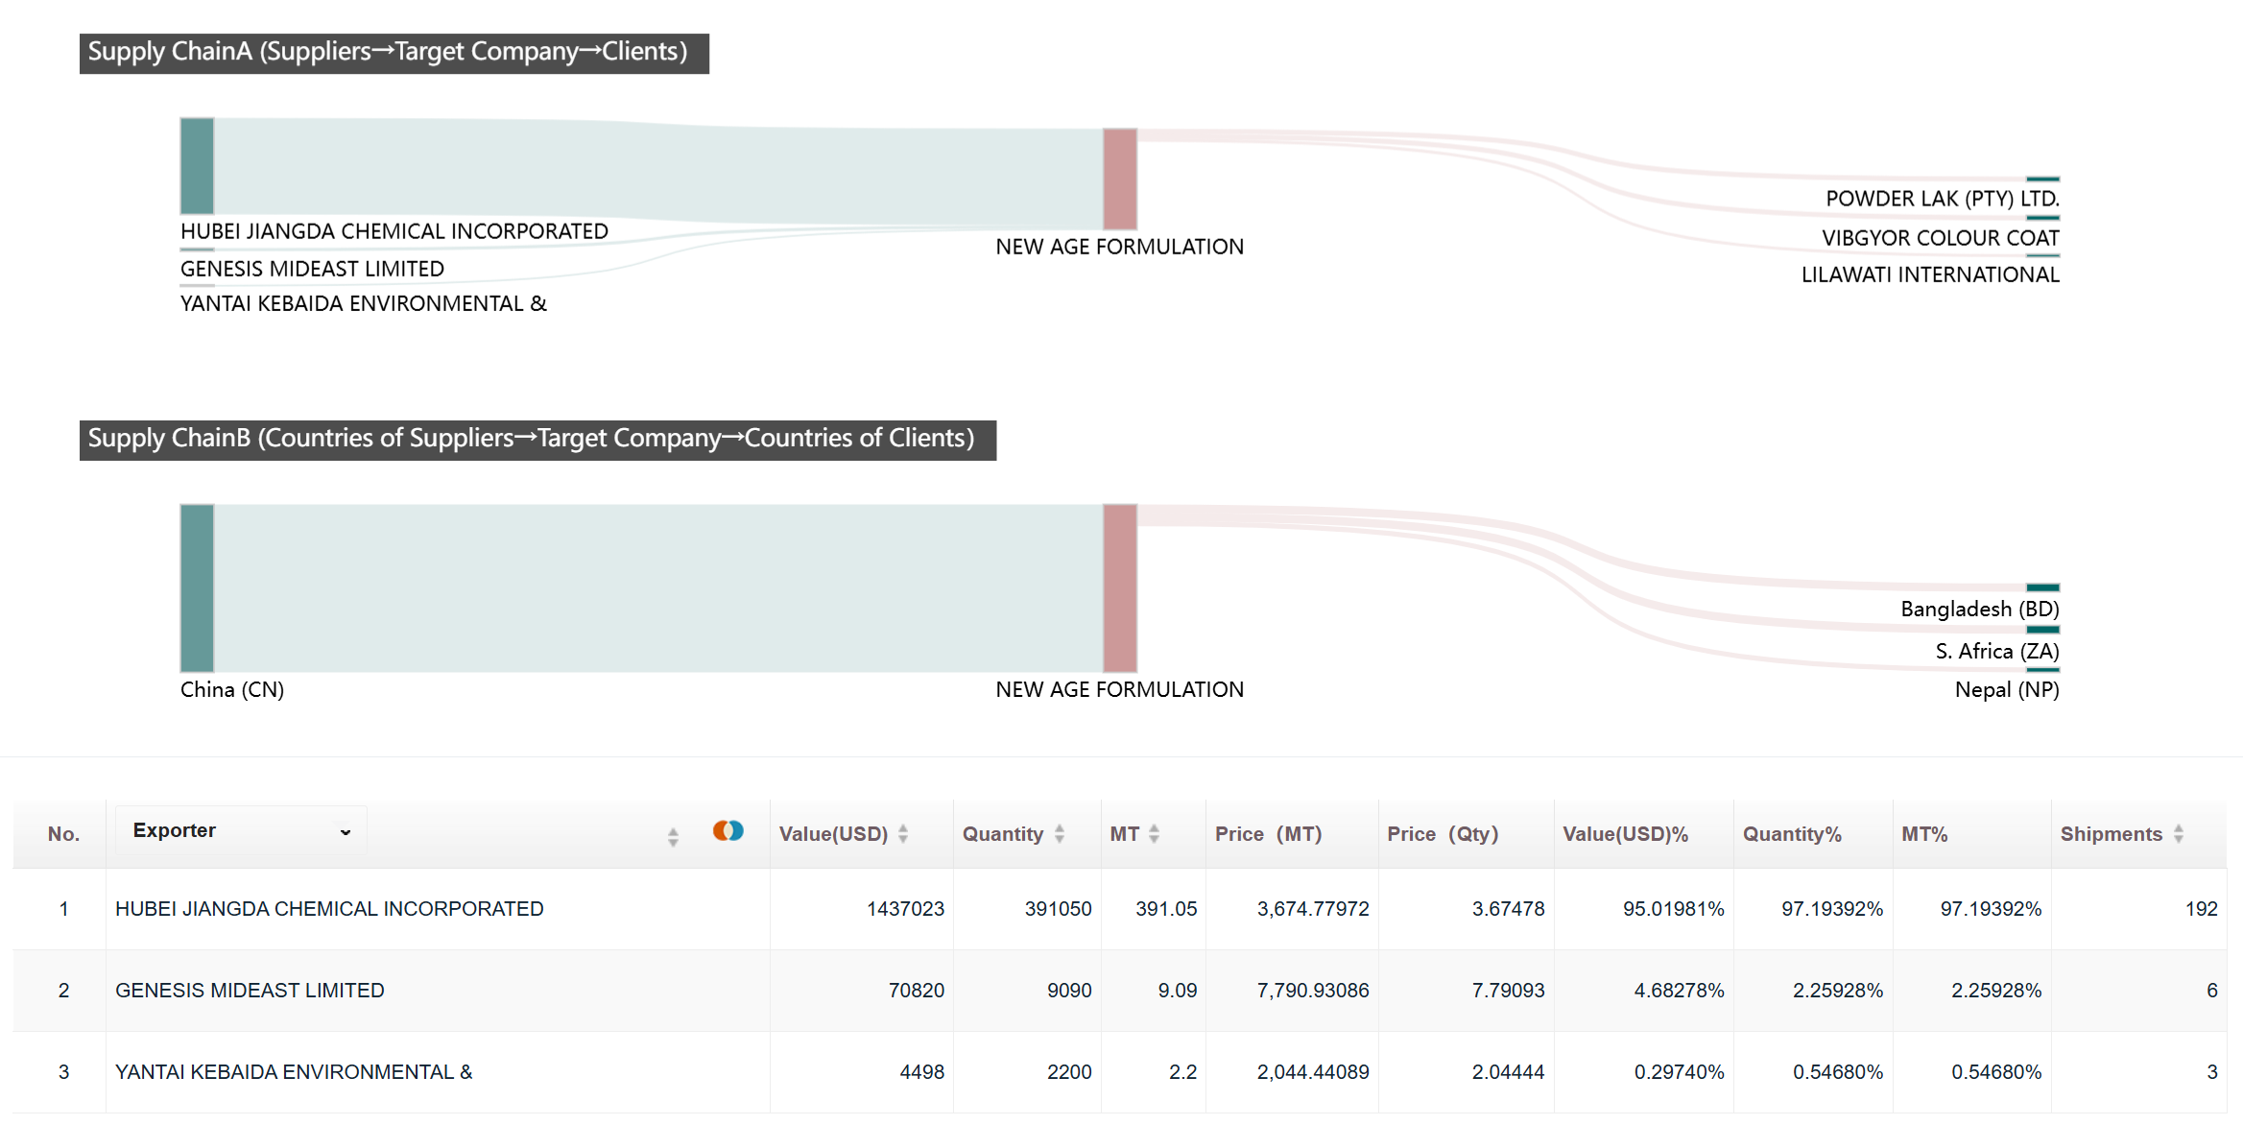Select China (CN) node in Supply ChainB

pos(197,588)
